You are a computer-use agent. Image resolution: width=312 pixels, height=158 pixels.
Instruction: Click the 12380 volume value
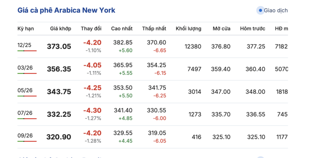193,46
